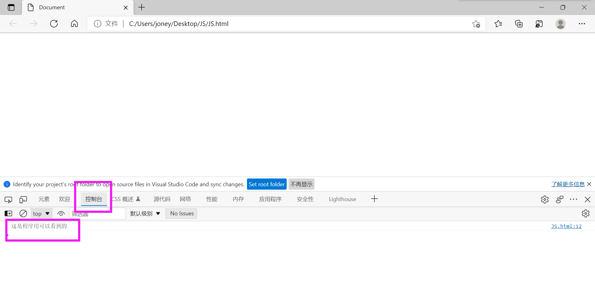The image size is (595, 288).
Task: Open the 欢迎 tab
Action: (x=64, y=199)
